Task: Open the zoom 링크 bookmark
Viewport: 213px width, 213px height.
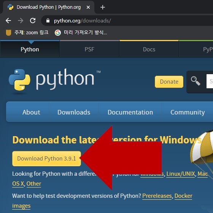Action: pos(27,33)
